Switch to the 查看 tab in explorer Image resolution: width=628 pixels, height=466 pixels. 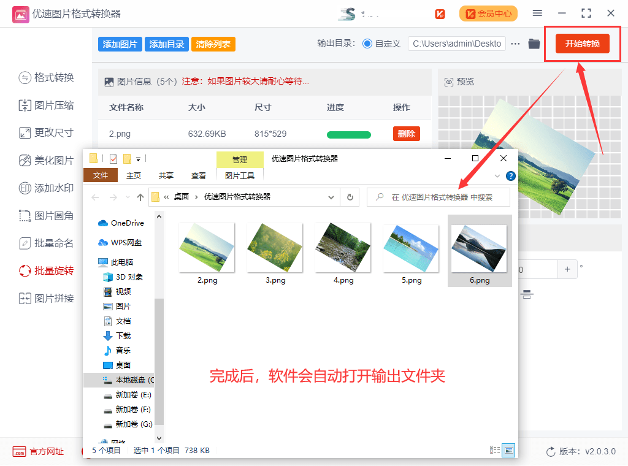pyautogui.click(x=197, y=175)
